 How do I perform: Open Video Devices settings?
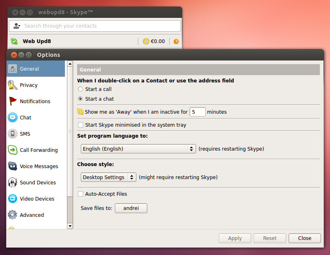coord(36,199)
